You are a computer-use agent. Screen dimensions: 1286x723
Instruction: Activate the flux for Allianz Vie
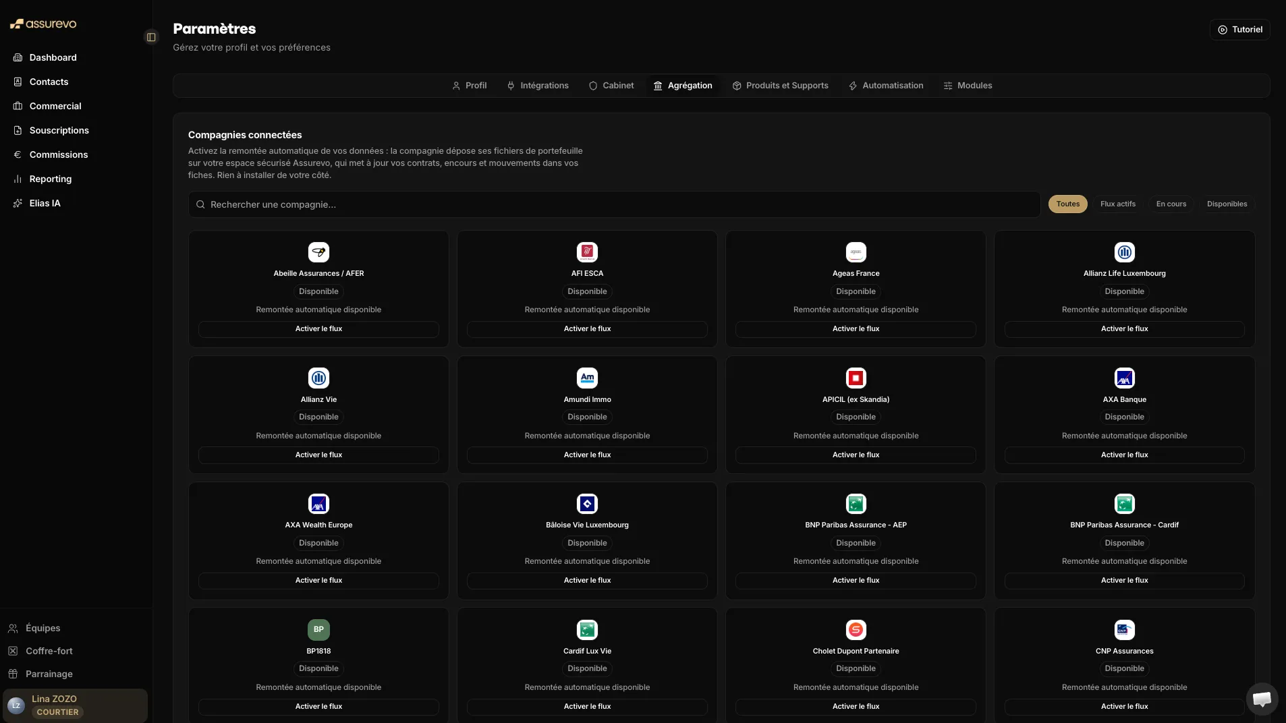coord(318,455)
